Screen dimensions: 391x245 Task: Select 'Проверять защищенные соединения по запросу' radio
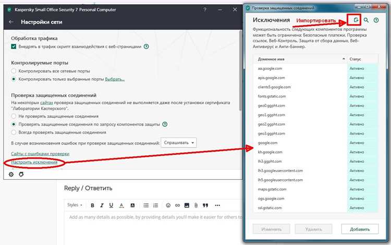tap(14, 124)
